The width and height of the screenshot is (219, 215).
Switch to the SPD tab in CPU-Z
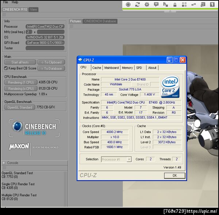139,68
